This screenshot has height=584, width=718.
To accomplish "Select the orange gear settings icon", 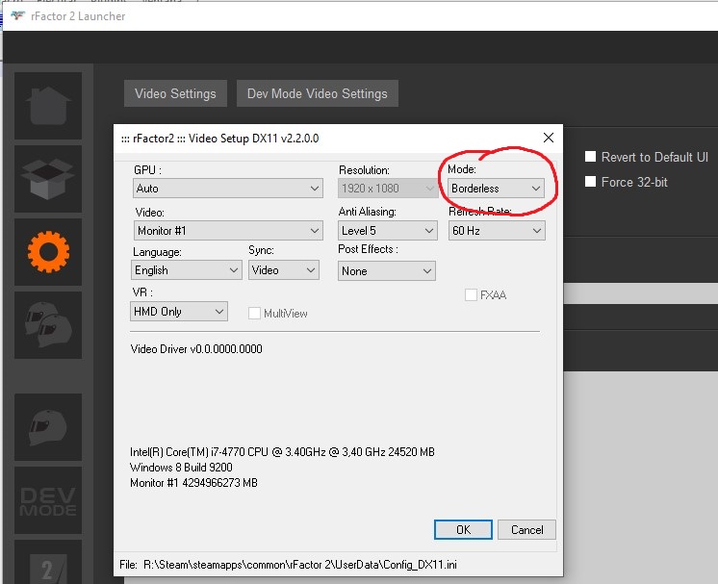I will [48, 252].
